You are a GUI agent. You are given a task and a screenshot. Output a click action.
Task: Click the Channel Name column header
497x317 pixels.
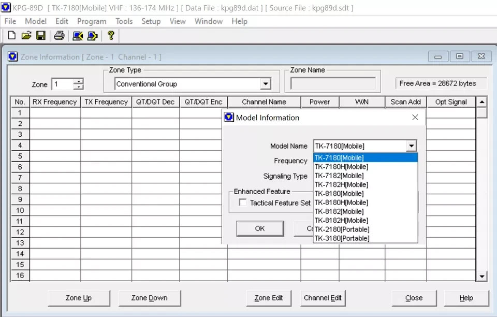pos(264,102)
